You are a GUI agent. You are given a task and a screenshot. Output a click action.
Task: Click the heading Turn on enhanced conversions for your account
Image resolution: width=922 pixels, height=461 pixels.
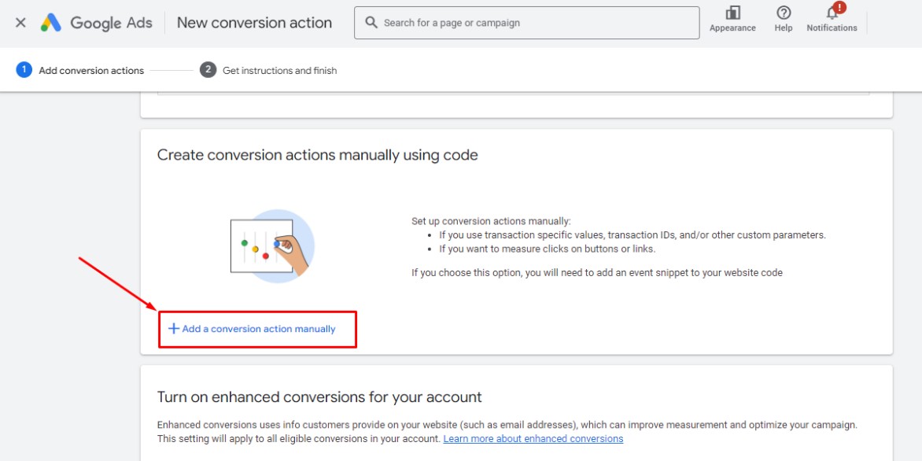coord(319,397)
